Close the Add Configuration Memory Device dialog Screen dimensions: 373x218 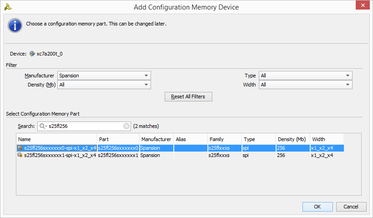point(363,5)
